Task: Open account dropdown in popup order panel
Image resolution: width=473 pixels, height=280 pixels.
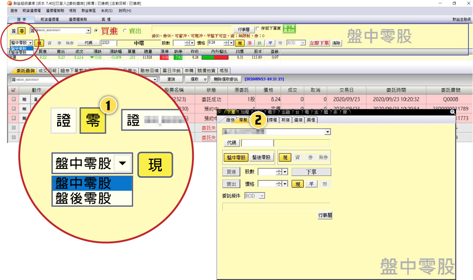Action: tap(328, 132)
